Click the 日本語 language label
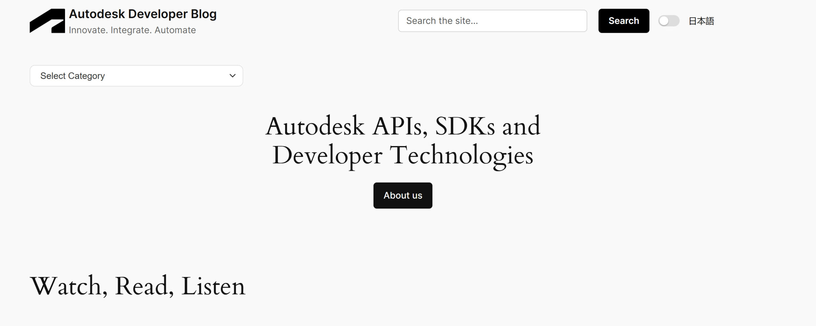The image size is (816, 326). [x=701, y=21]
